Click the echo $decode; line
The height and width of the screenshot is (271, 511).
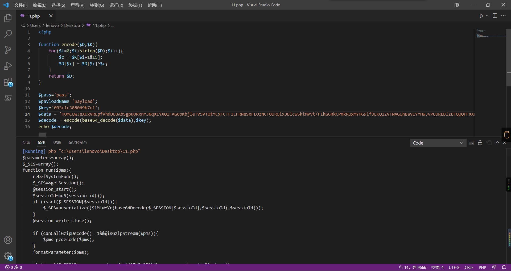(55, 127)
